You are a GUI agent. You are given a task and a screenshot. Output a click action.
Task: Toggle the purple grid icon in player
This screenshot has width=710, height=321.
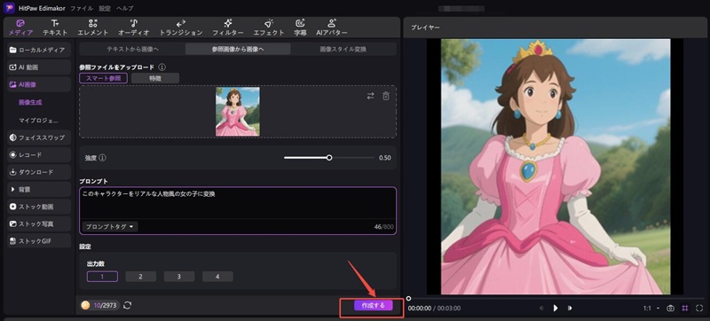684,309
